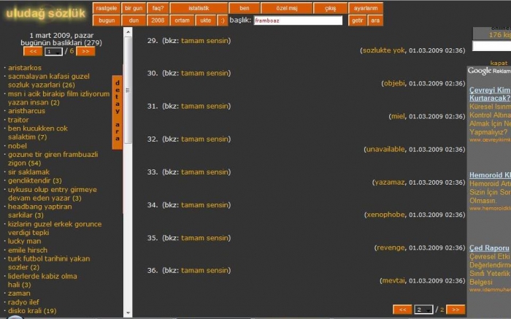Go to previous page of today's topics
The height and width of the screenshot is (319, 511).
[x=33, y=51]
